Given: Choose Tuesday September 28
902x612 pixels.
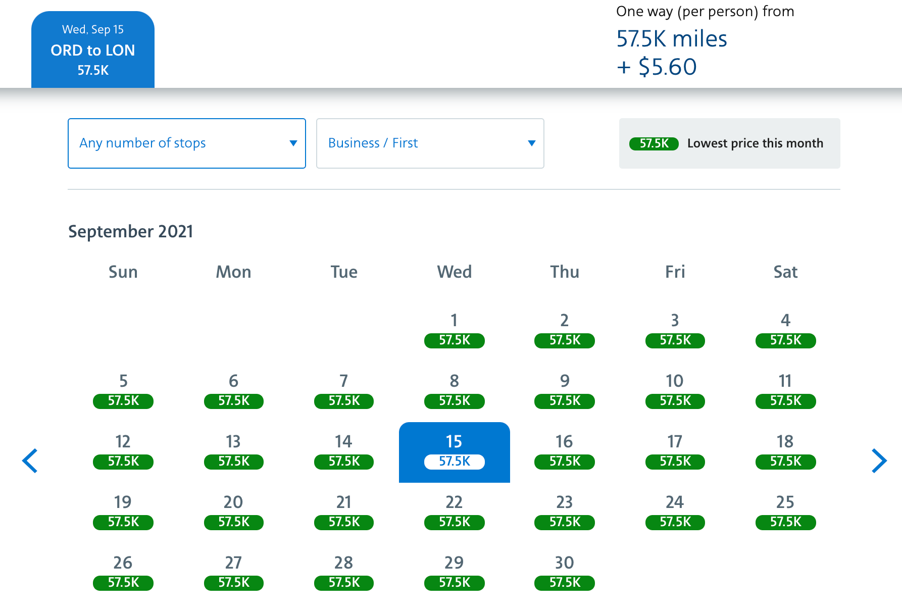Looking at the screenshot, I should coord(344,573).
